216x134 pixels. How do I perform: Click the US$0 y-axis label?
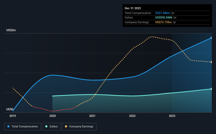10,109
